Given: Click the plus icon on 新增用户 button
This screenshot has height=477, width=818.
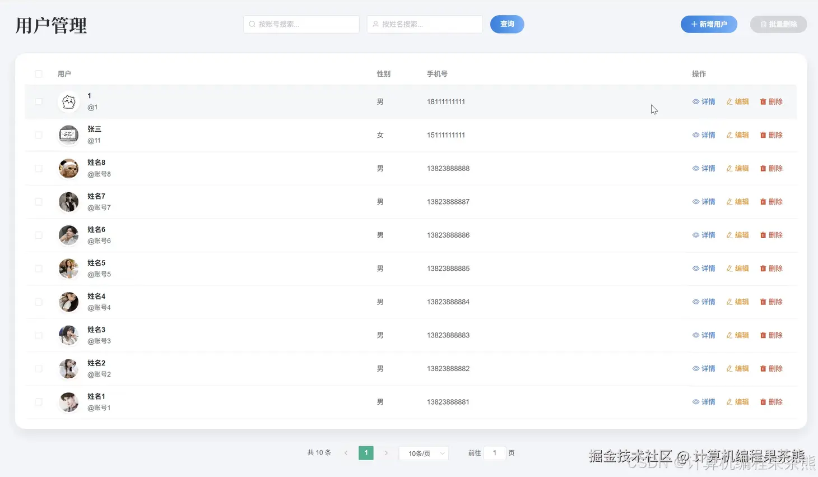Looking at the screenshot, I should point(695,24).
